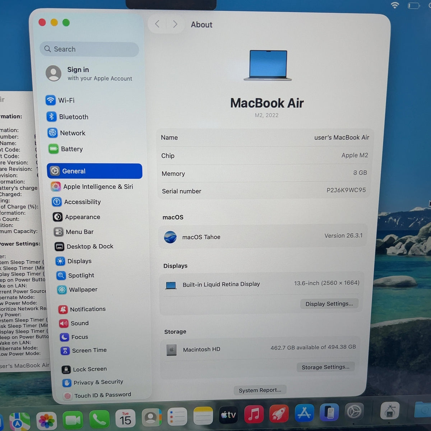Open Touch ID & Password settings
Screen dimensions: 431x431
[97, 395]
